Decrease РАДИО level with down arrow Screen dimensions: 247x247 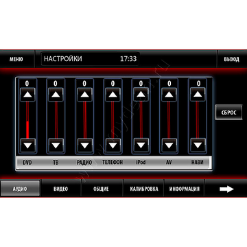pos(84,145)
